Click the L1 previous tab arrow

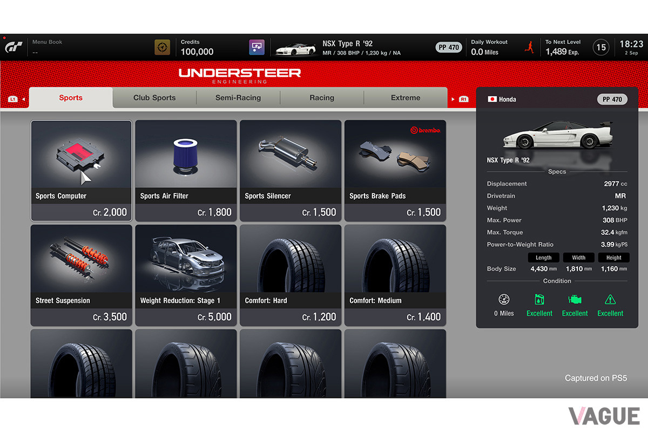click(x=17, y=99)
